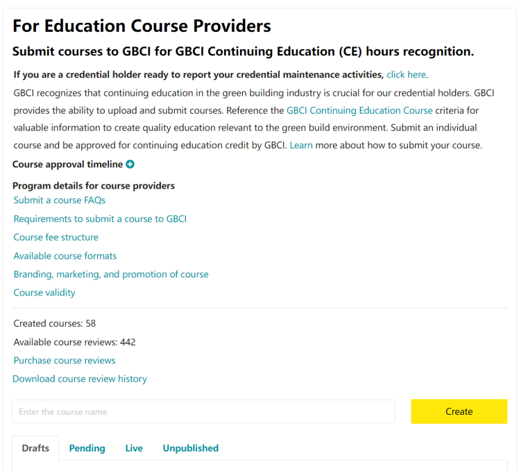Open GBCI Continuing Education Course criteria link
The image size is (519, 471).
tap(359, 110)
